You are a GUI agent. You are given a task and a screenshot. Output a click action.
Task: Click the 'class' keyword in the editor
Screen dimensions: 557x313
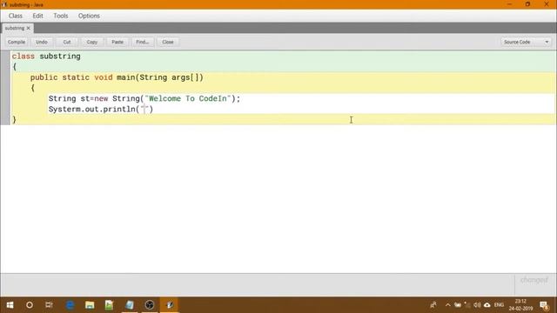(23, 57)
